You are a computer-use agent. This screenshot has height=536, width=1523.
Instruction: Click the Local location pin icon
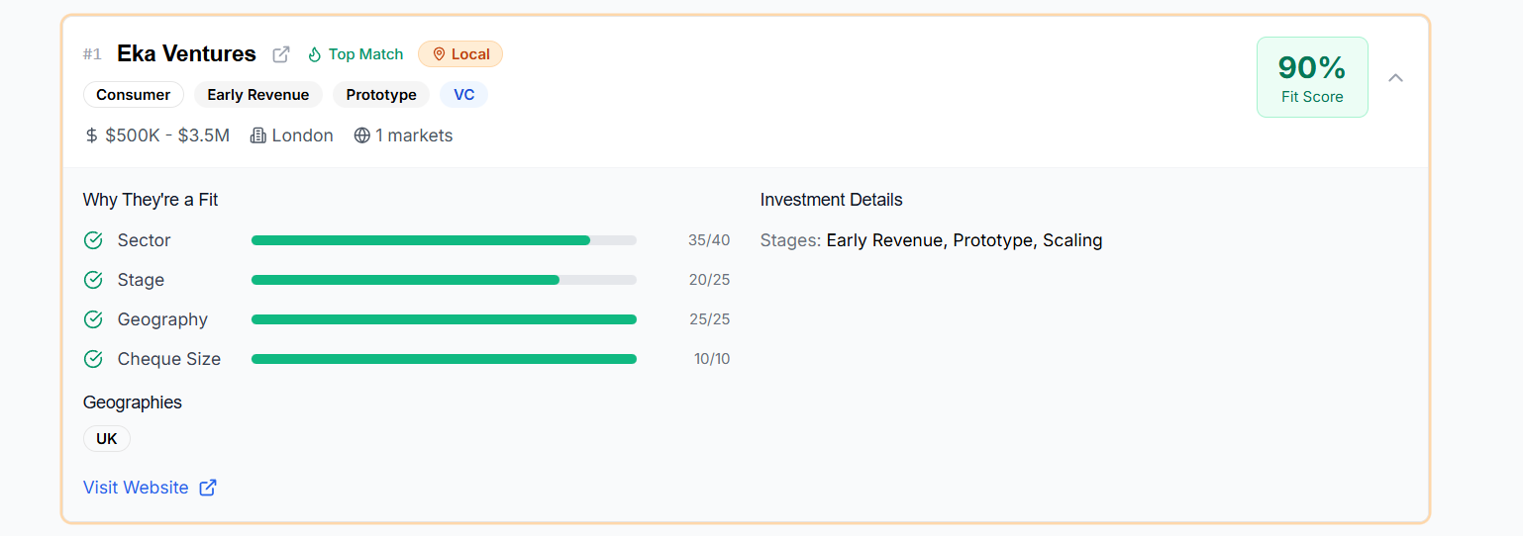(x=439, y=54)
